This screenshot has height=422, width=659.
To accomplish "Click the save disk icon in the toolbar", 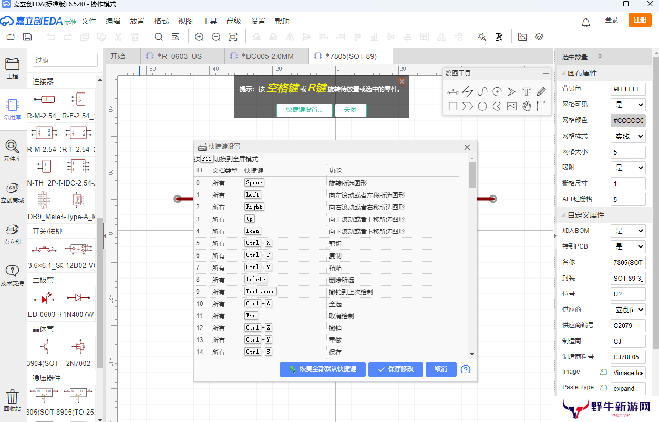I will coord(27,37).
